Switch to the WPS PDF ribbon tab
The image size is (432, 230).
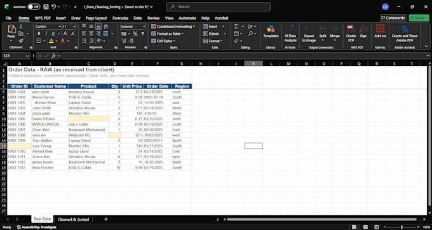[x=43, y=18]
